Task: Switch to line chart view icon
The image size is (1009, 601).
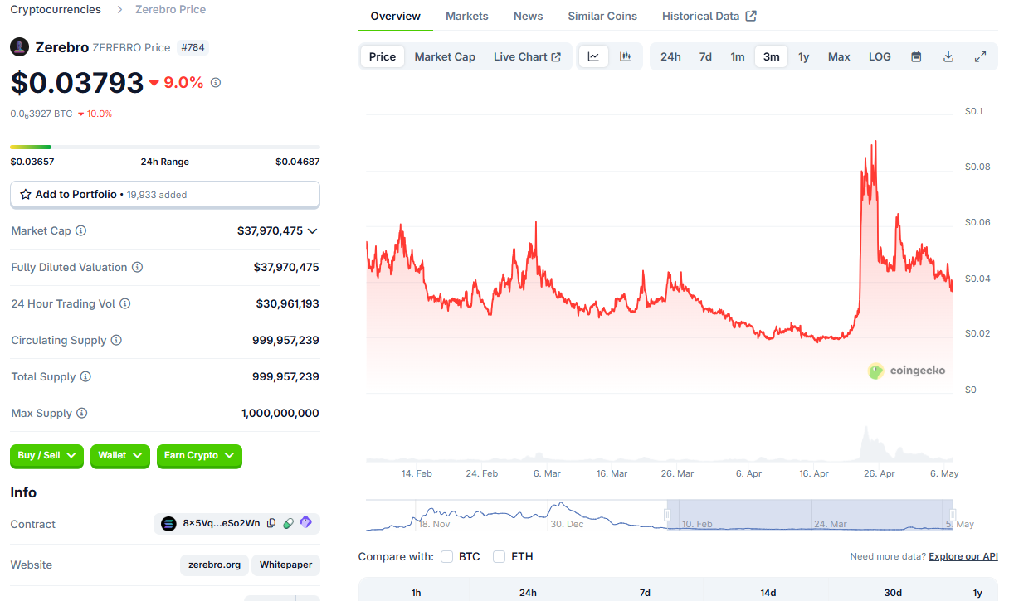Action: pyautogui.click(x=593, y=56)
